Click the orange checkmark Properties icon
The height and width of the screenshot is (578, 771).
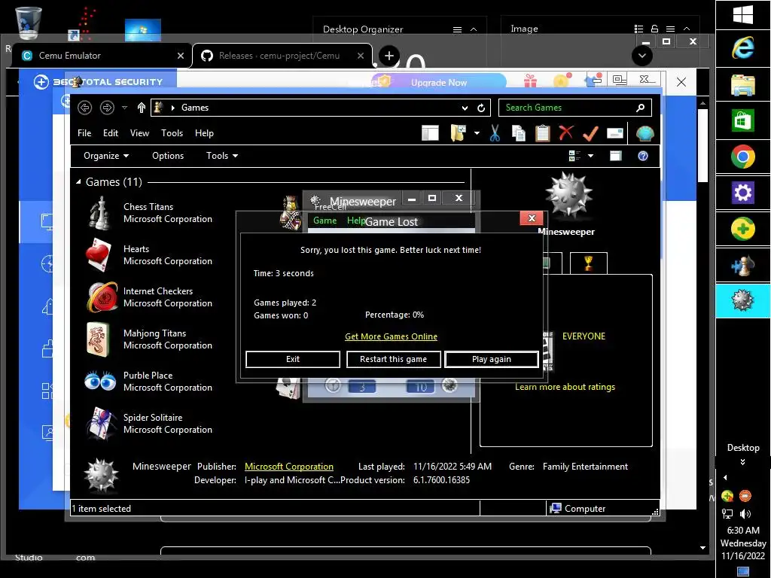pos(590,132)
